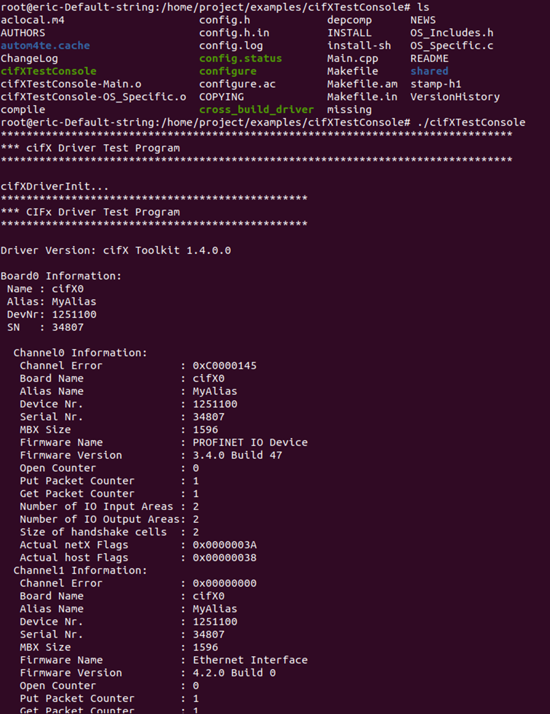Select the blue shared directory name
The image size is (550, 714).
tap(429, 71)
